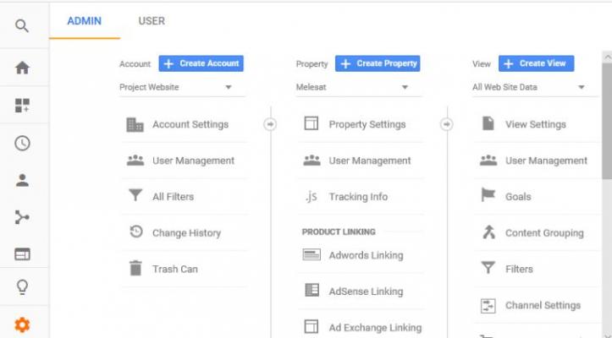Click the Create Property button
Image resolution: width=612 pixels, height=338 pixels.
click(378, 63)
